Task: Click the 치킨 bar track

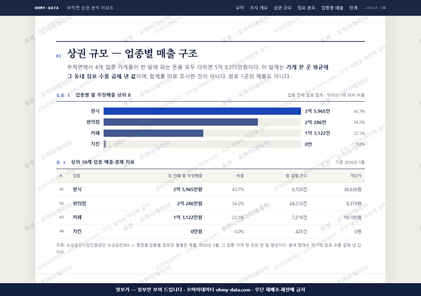Action: pyautogui.click(x=202, y=144)
